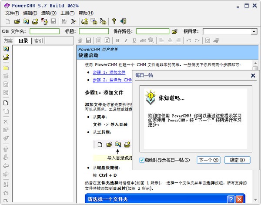261x205 pixels.
Task: Click sidebar yellow new folder icon
Action: (6, 68)
